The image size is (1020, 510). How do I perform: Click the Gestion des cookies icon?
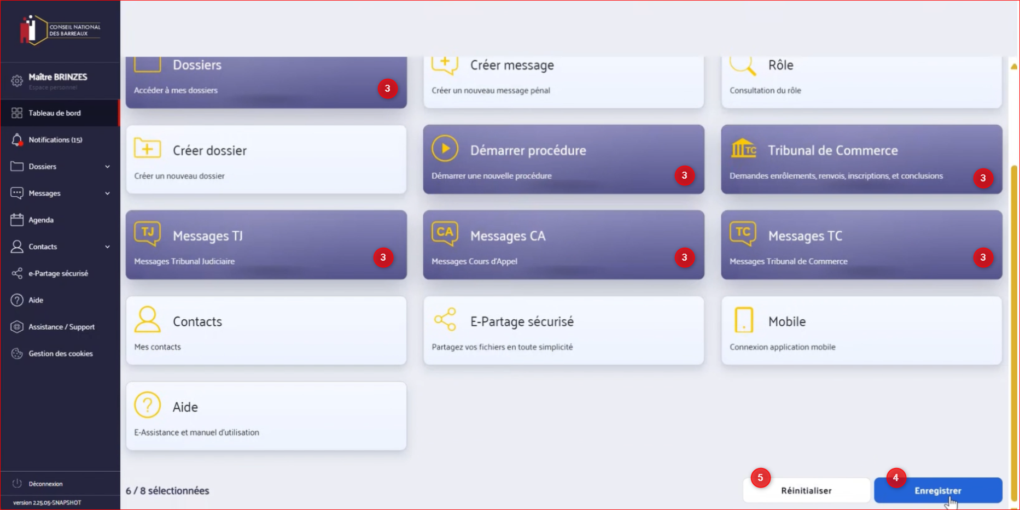point(17,354)
